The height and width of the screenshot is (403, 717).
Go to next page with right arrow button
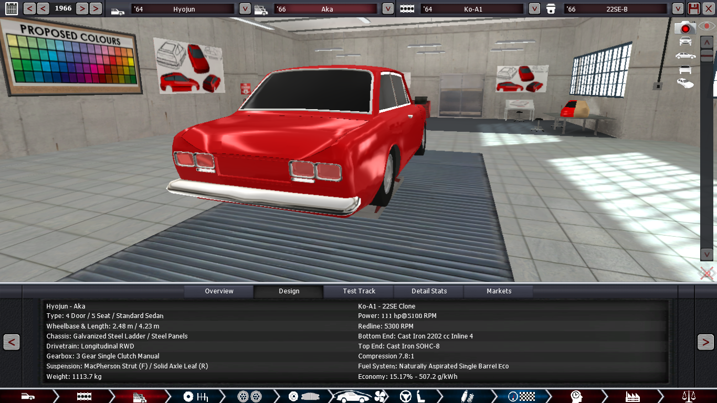point(705,342)
